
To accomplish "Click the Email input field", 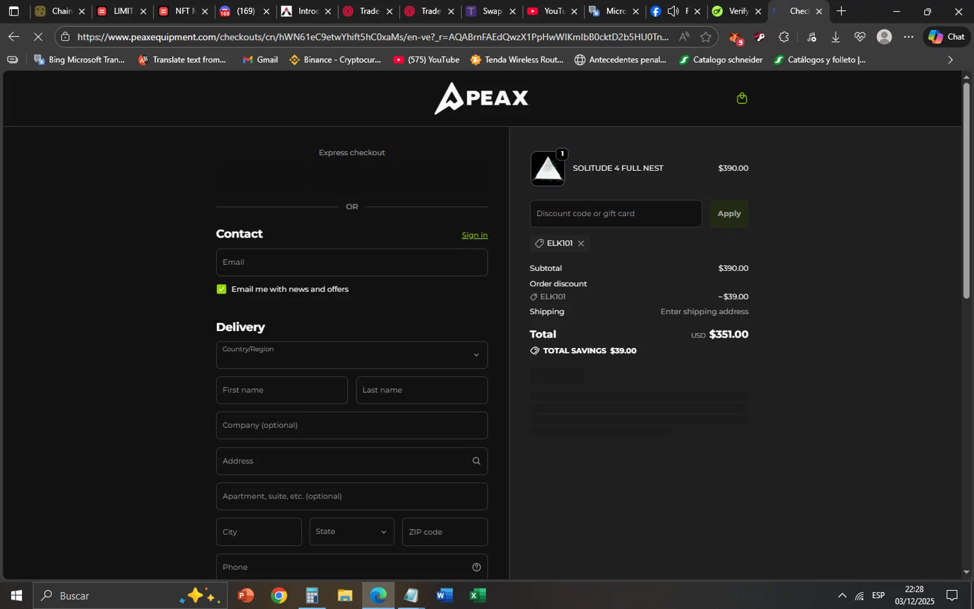I will coord(352,262).
